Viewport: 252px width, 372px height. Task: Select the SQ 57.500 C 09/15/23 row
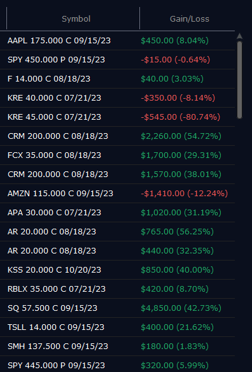click(x=117, y=308)
